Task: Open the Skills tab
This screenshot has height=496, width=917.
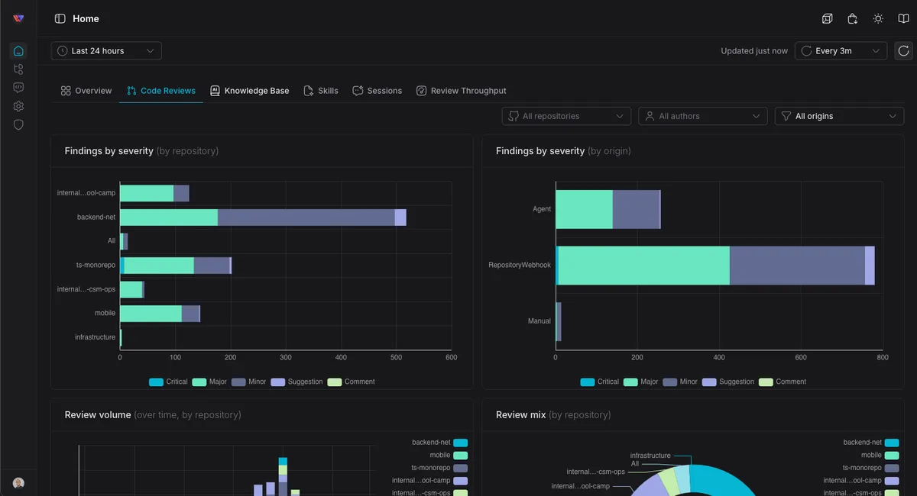Action: (321, 91)
